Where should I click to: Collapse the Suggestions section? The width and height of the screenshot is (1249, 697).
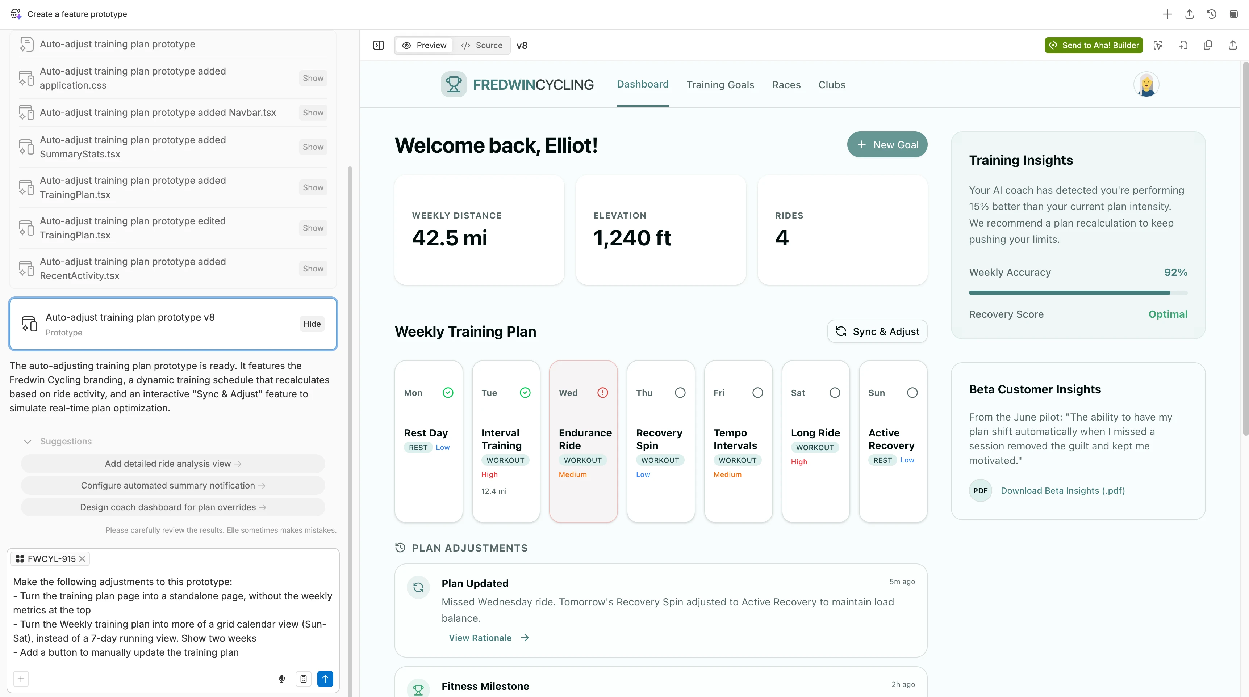(28, 441)
